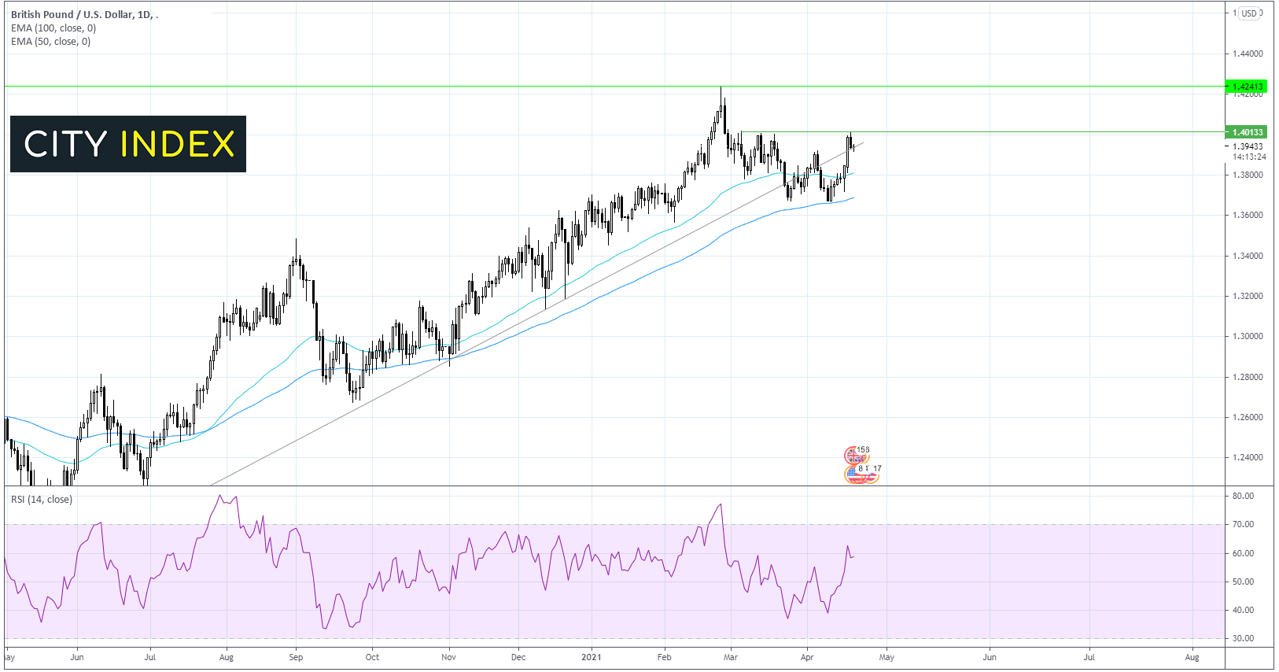Click the City Index logo
Image resolution: width=1279 pixels, height=672 pixels.
click(128, 144)
